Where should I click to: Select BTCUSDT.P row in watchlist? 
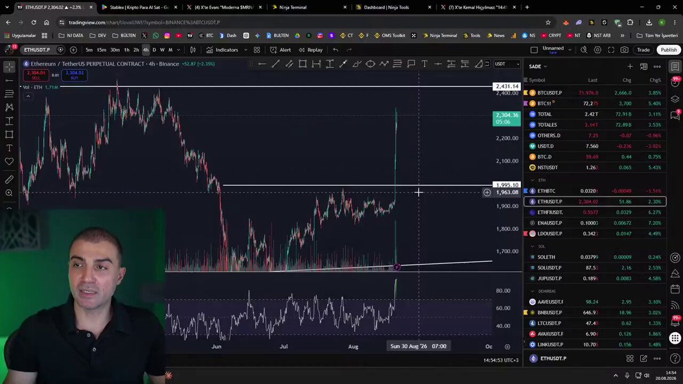coord(595,93)
